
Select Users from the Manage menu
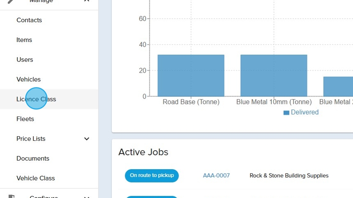(25, 60)
